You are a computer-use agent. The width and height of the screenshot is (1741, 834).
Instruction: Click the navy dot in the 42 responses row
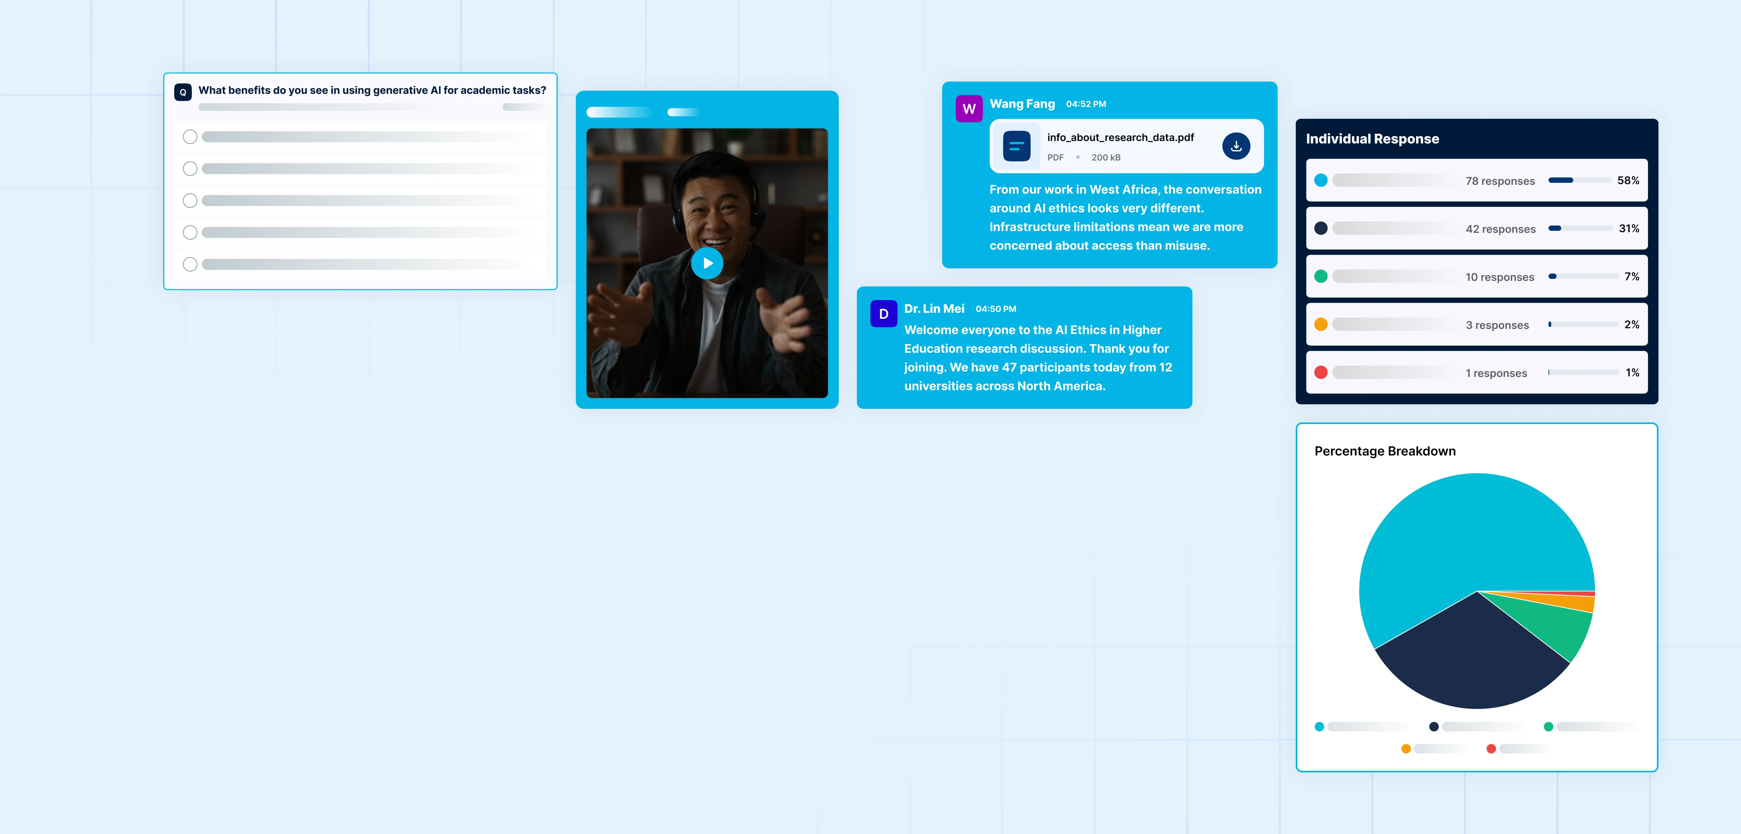click(1321, 228)
